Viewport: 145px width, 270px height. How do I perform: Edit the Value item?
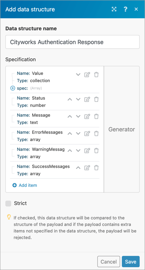[x=87, y=75]
